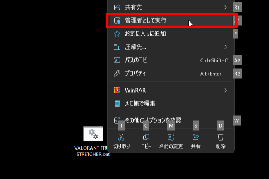Viewport: 269px width, 179px height.
Task: Run the file via 管理者として実行
Action: pos(171,21)
